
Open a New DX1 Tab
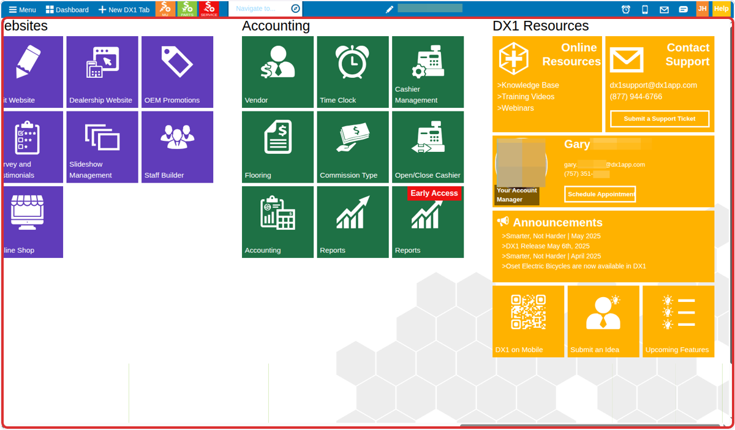coord(124,10)
